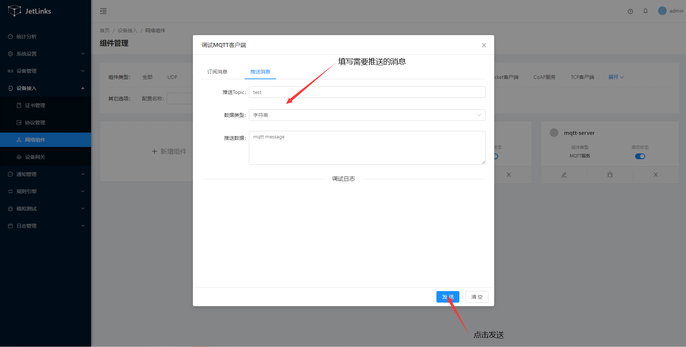
Task: Click inside the 推送Topic input field
Action: [x=366, y=92]
